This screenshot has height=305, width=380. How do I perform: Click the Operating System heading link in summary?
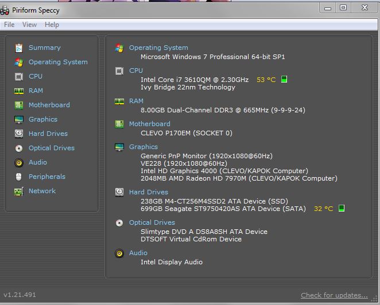tap(158, 48)
